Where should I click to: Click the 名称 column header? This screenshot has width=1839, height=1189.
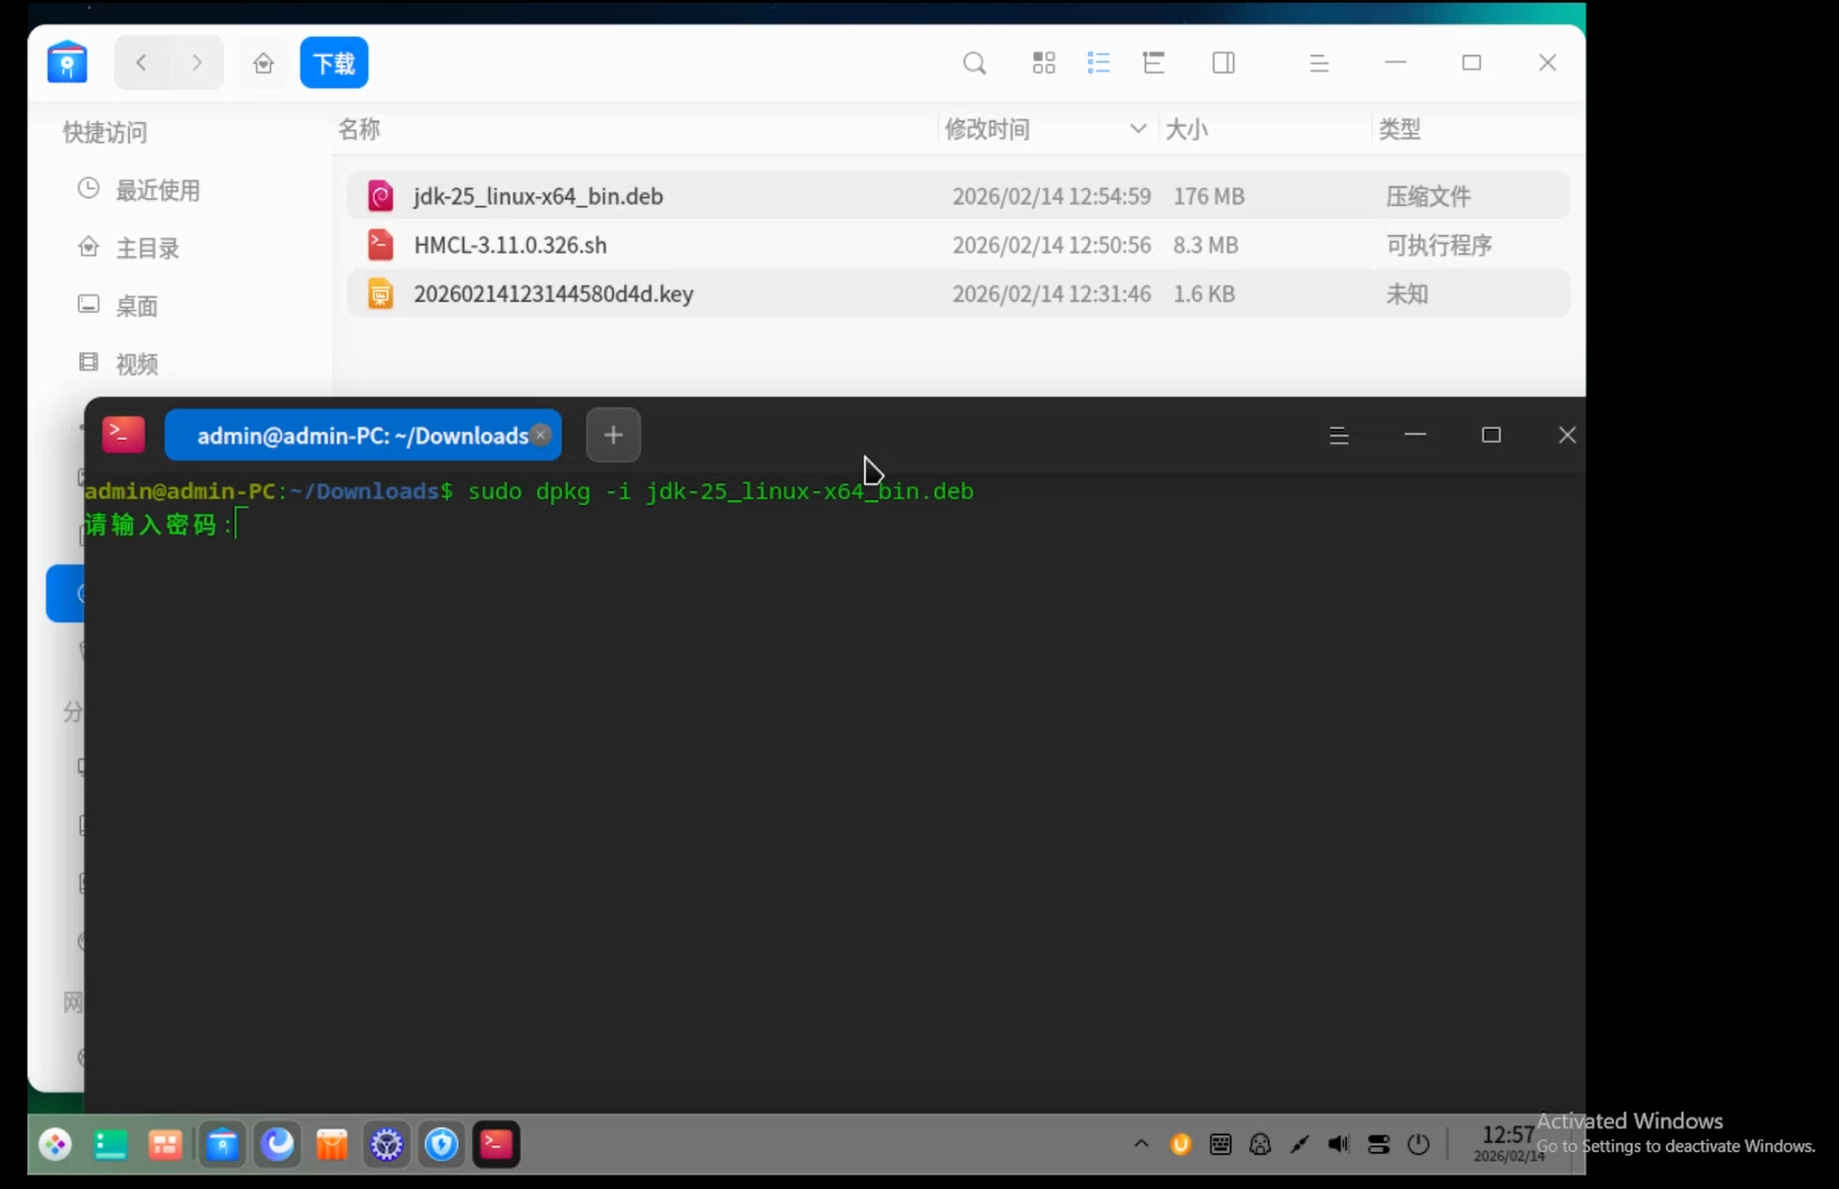pyautogui.click(x=359, y=129)
